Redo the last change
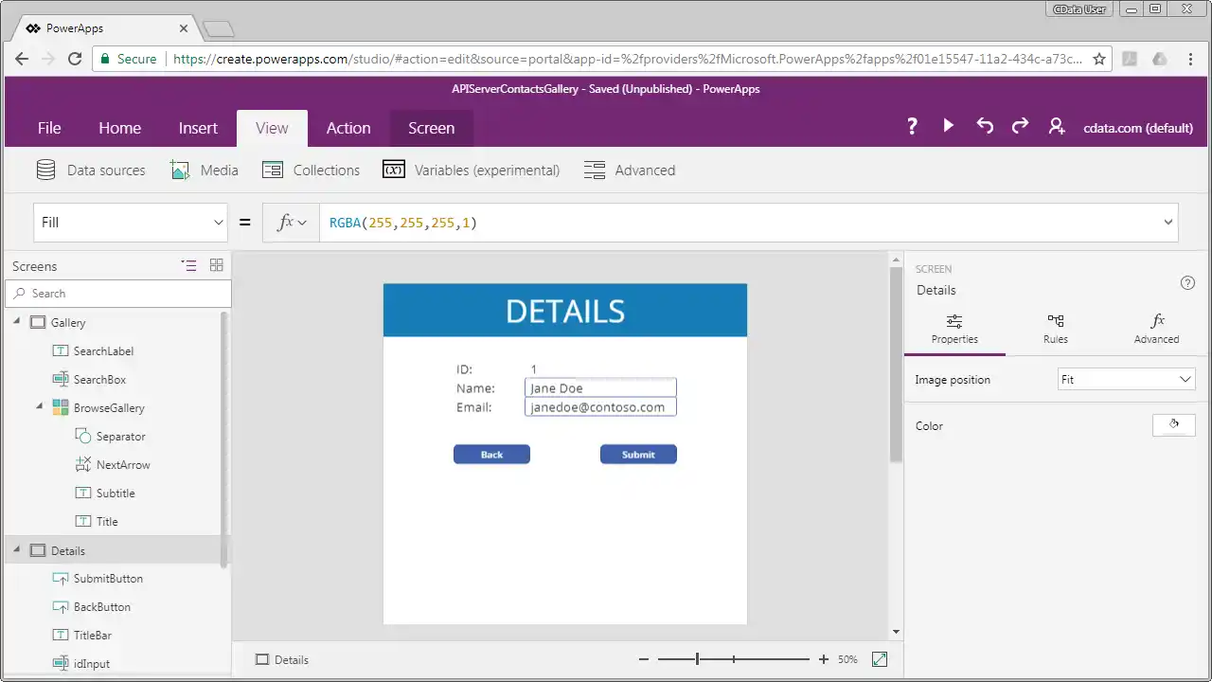This screenshot has width=1212, height=682. [x=1020, y=126]
